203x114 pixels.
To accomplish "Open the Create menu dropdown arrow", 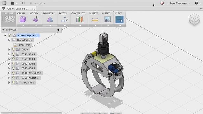I will (x=23, y=26).
